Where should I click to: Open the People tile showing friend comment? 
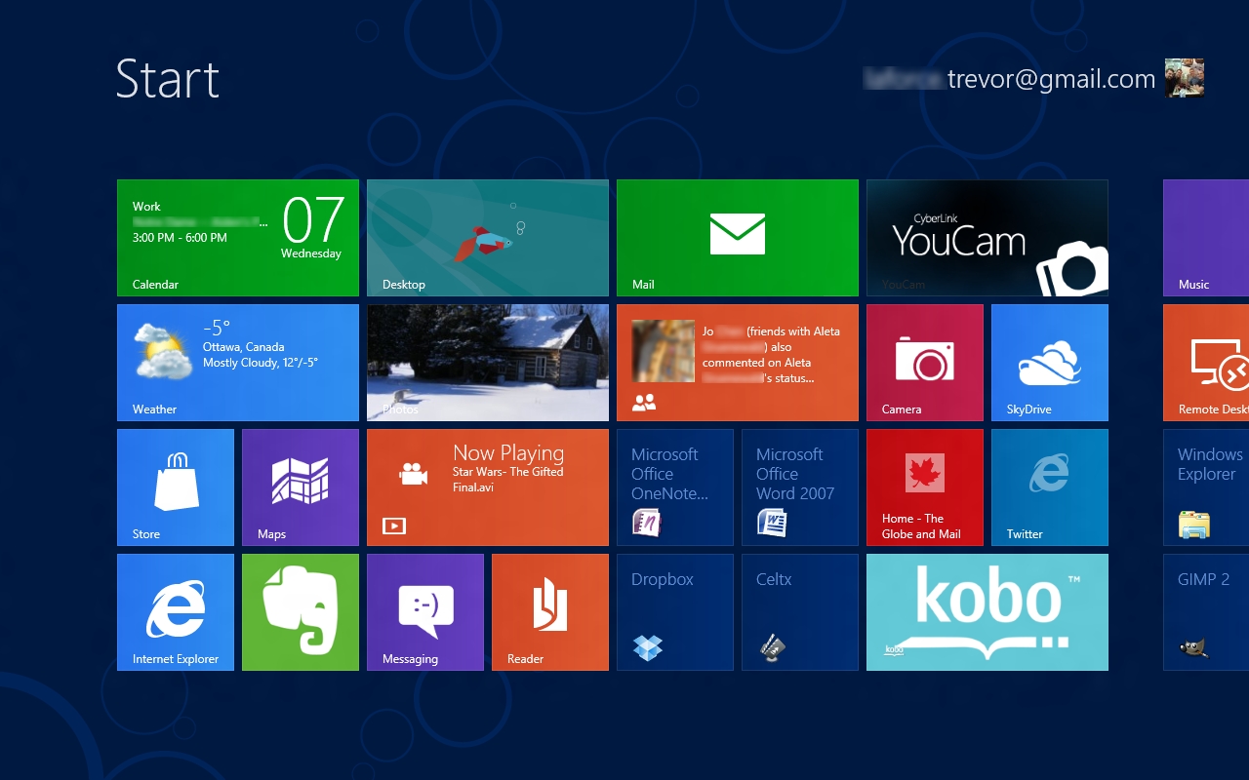click(738, 363)
